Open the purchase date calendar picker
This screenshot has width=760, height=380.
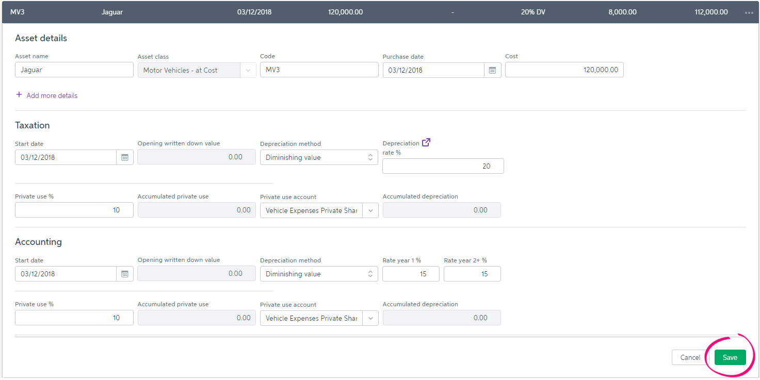(492, 70)
